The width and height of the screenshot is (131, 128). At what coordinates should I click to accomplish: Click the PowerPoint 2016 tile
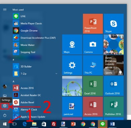click(93, 24)
